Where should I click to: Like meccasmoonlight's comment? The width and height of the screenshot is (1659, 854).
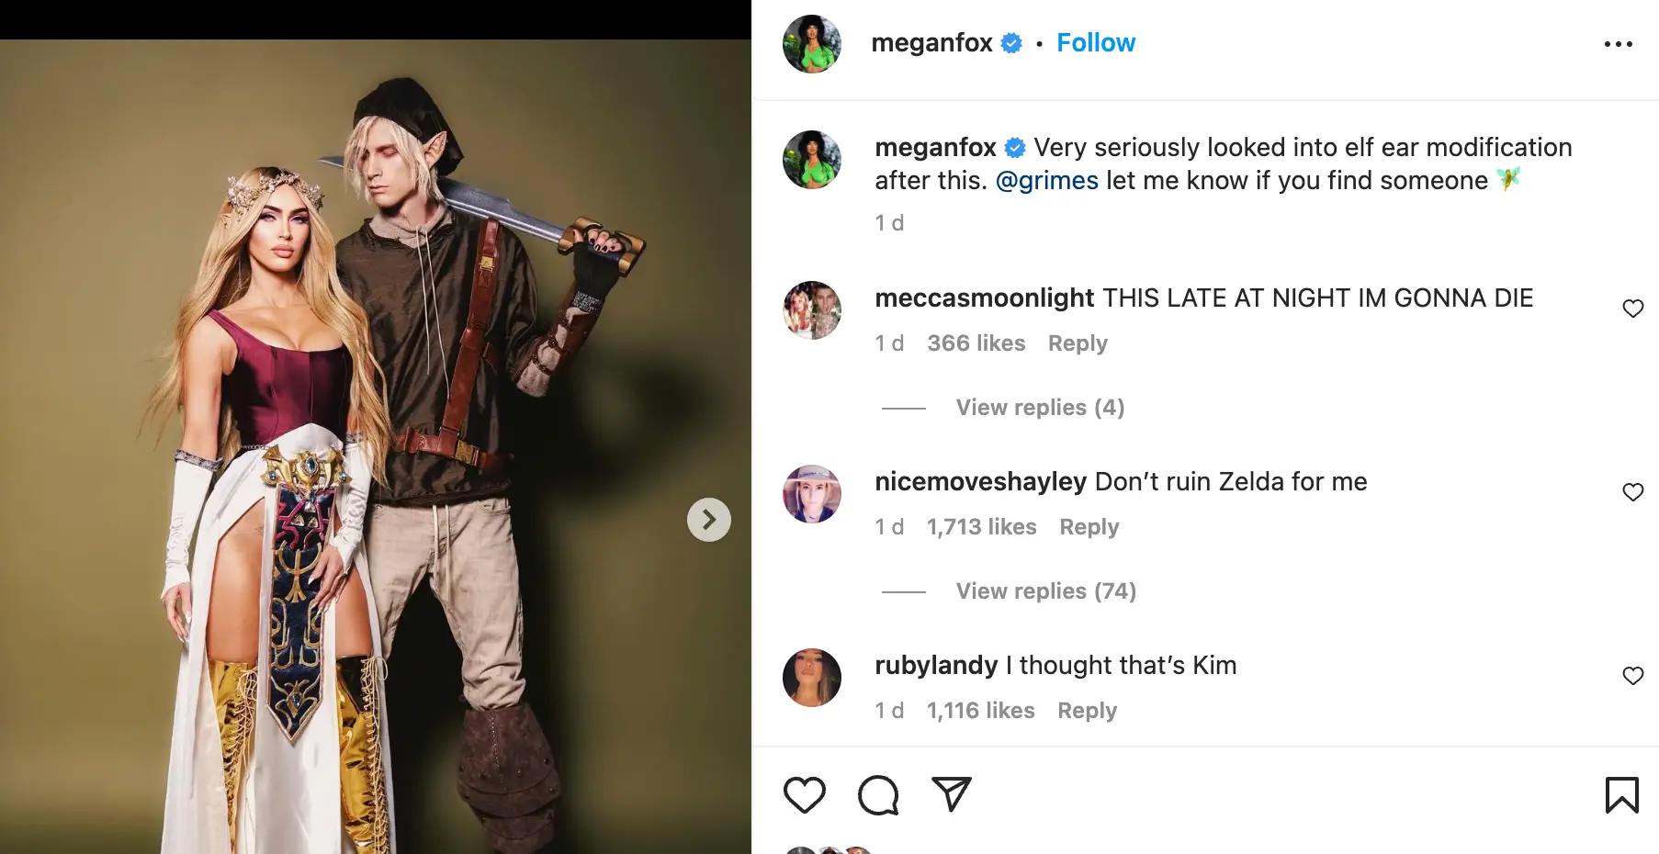pos(1632,309)
